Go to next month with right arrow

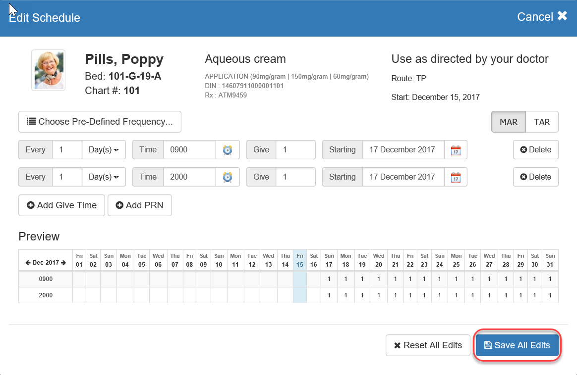coord(63,263)
